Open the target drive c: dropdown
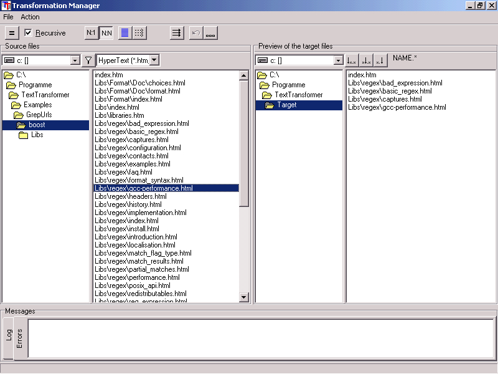498x374 pixels. (x=339, y=60)
